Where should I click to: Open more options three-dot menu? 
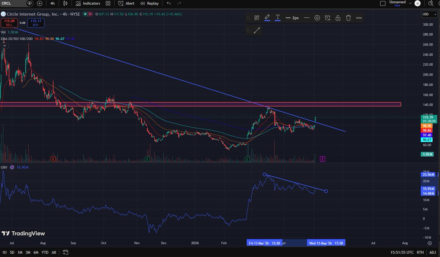click(359, 18)
